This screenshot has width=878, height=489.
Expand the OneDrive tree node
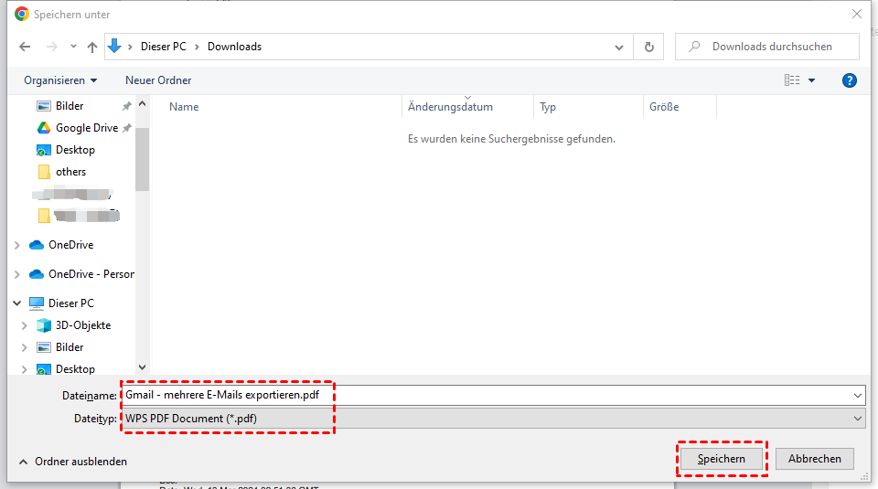click(x=16, y=245)
